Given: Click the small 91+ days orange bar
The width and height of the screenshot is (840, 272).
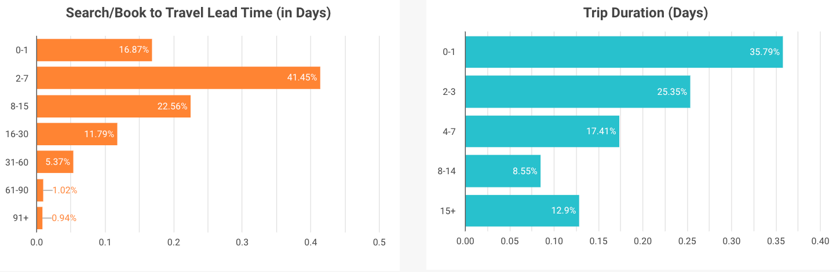Looking at the screenshot, I should [x=39, y=218].
